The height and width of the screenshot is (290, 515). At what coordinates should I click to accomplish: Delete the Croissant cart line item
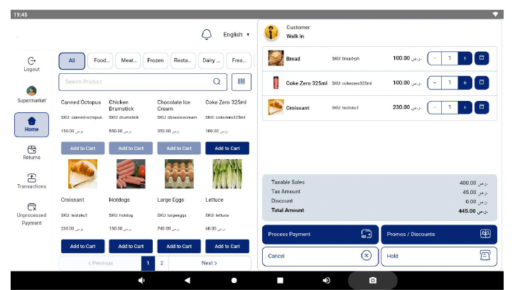482,107
